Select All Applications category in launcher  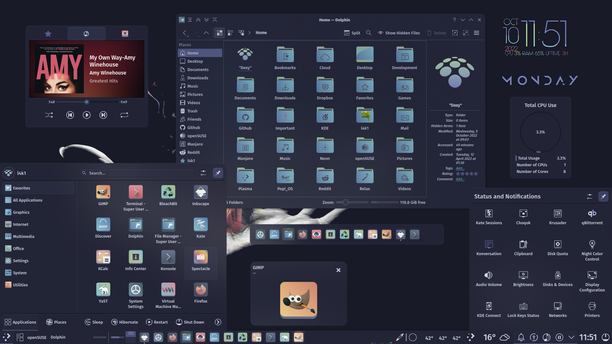click(38, 200)
